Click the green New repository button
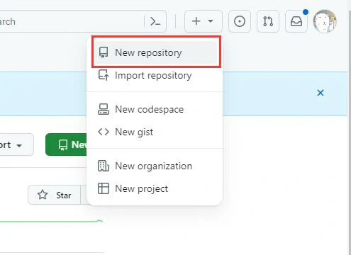 pyautogui.click(x=67, y=144)
